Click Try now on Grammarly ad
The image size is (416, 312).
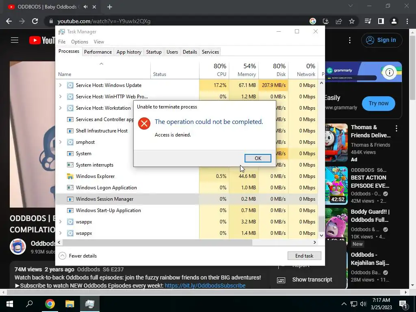tap(378, 103)
